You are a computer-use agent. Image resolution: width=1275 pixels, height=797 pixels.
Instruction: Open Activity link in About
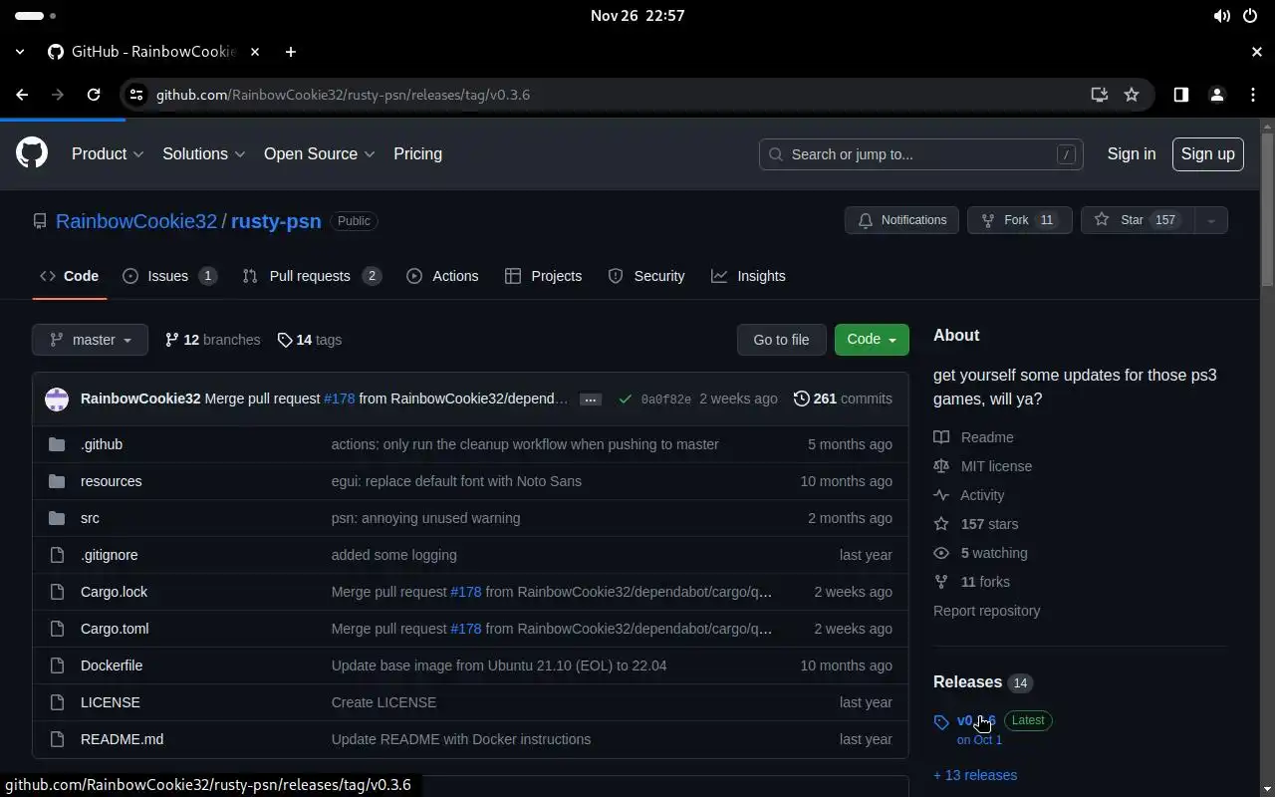click(x=969, y=495)
